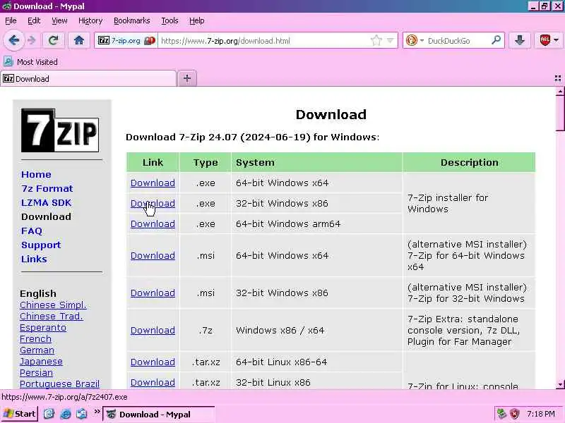Screen dimensions: 565x423
Task: Click the search magnifier icon
Action: click(496, 40)
